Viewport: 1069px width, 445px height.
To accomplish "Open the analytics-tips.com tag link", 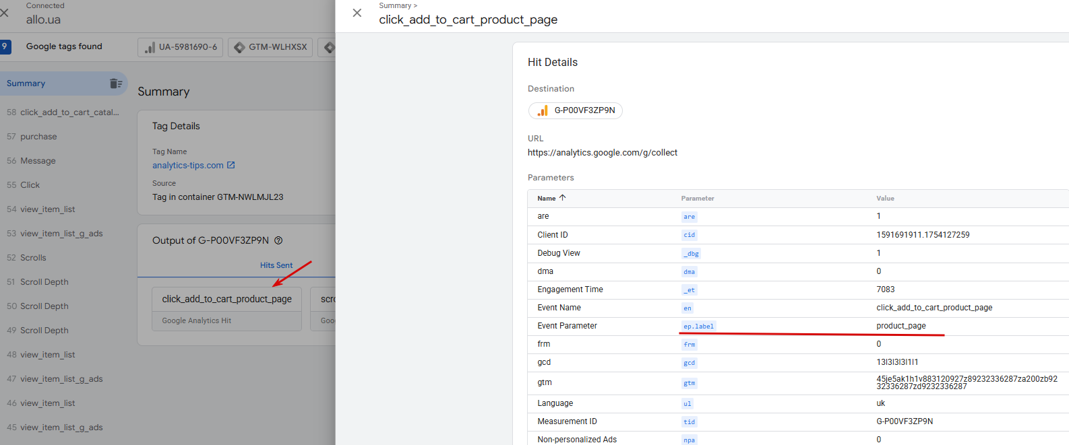I will [x=188, y=166].
